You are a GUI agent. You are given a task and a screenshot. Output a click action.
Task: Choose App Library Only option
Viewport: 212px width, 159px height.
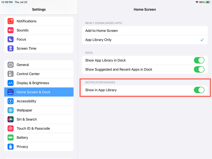click(144, 40)
